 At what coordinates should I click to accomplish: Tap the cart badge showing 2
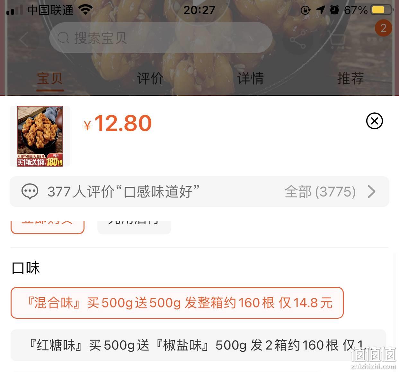383,28
